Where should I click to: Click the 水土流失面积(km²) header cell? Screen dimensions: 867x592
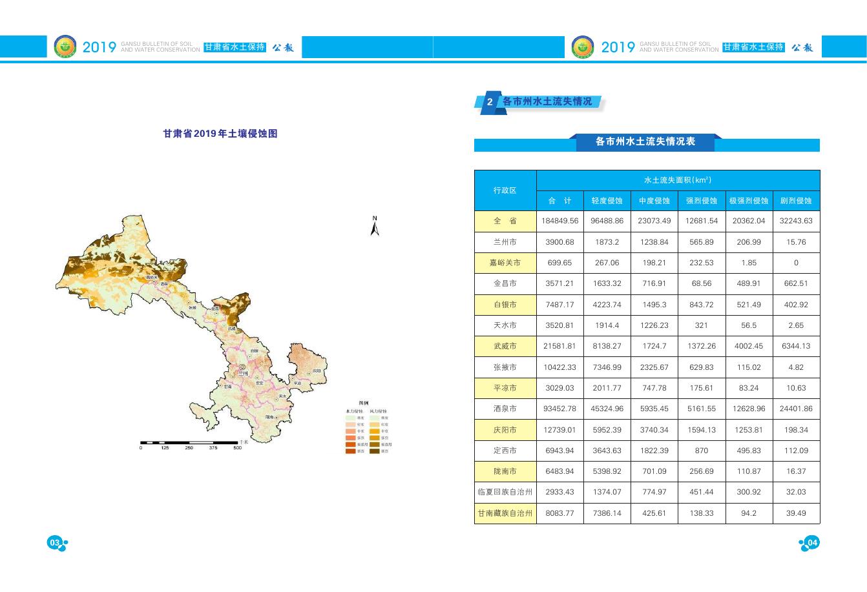(x=678, y=180)
